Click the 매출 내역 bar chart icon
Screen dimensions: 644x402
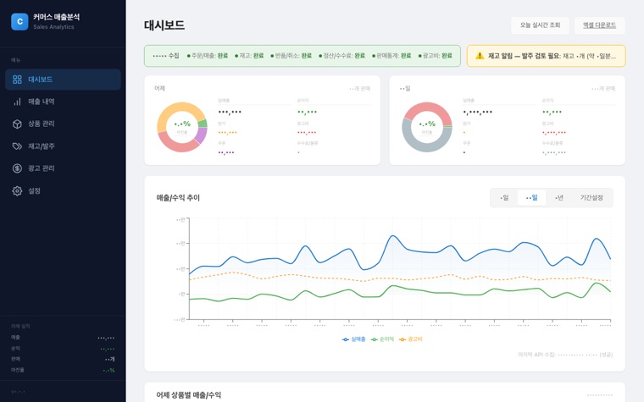pos(17,102)
